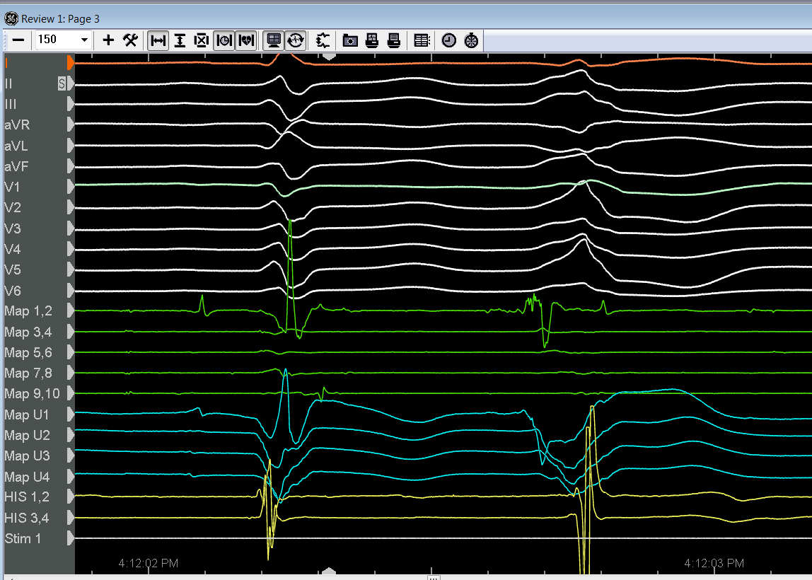
Task: Select the Map 3,4 channel label
Action: coord(28,332)
